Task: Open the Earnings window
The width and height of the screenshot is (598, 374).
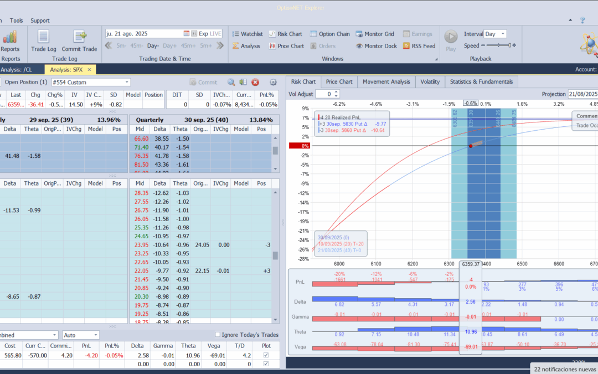Action: 417,34
